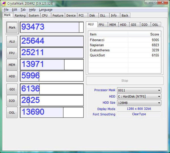
Task: Minimize the CrystalMark window
Action: [x=148, y=2]
